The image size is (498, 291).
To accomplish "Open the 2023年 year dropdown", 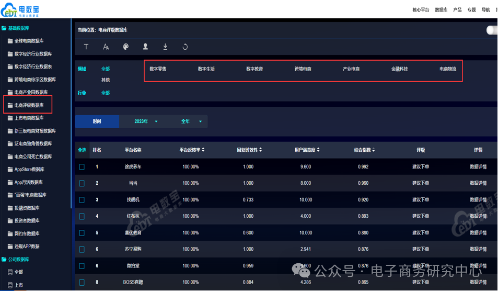I will click(146, 121).
